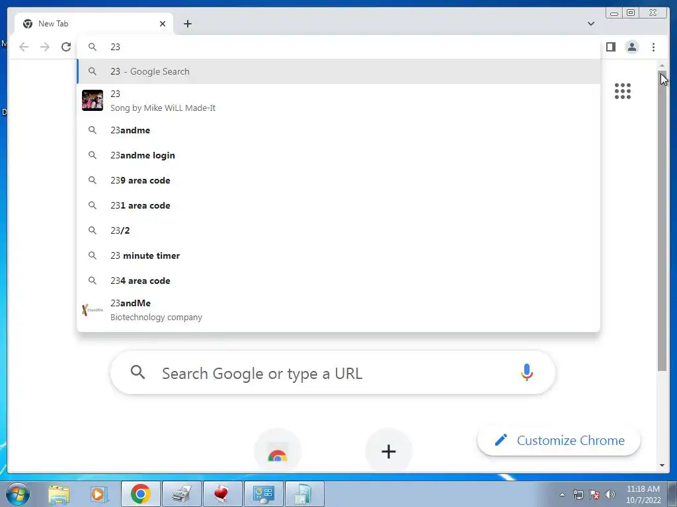
Task: Open the Web Store shortcut tile
Action: pos(277,452)
